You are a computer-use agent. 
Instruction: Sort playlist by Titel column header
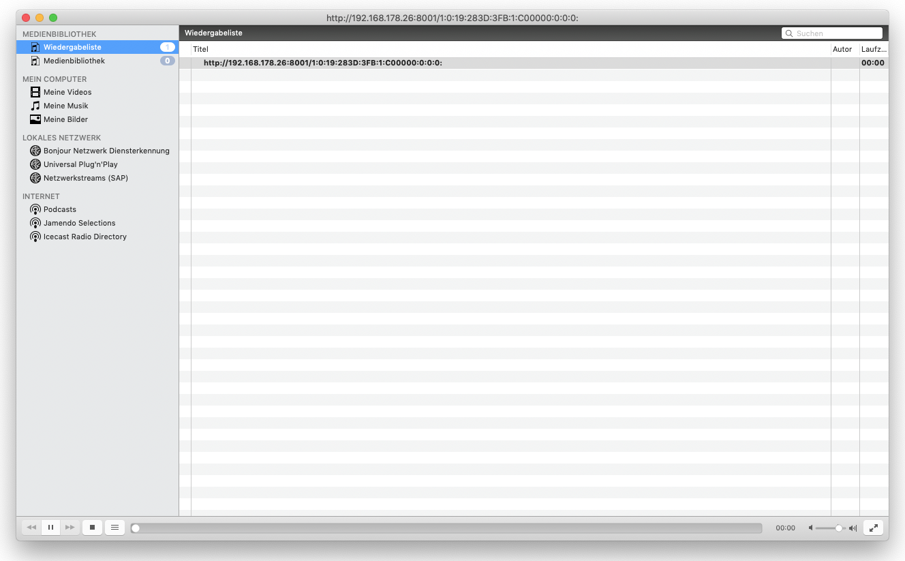(x=200, y=49)
